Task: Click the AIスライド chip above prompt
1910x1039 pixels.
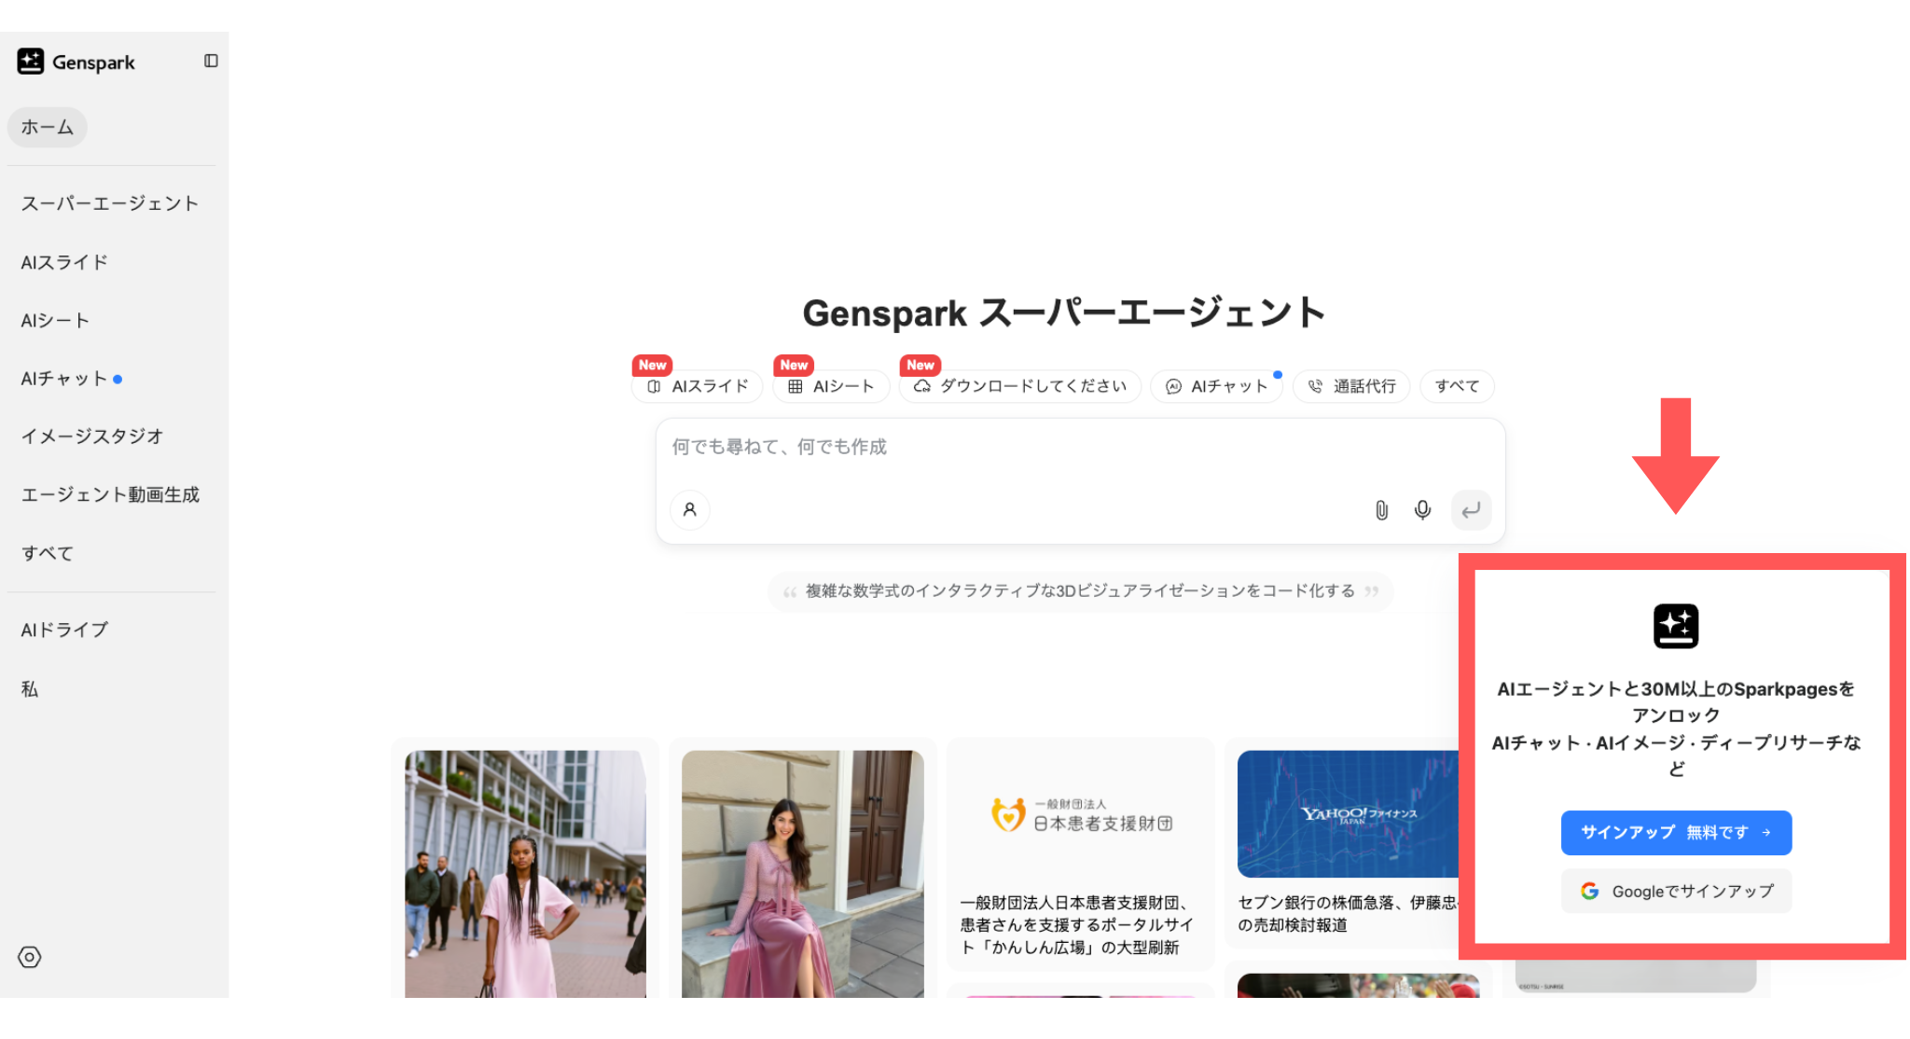Action: (698, 386)
